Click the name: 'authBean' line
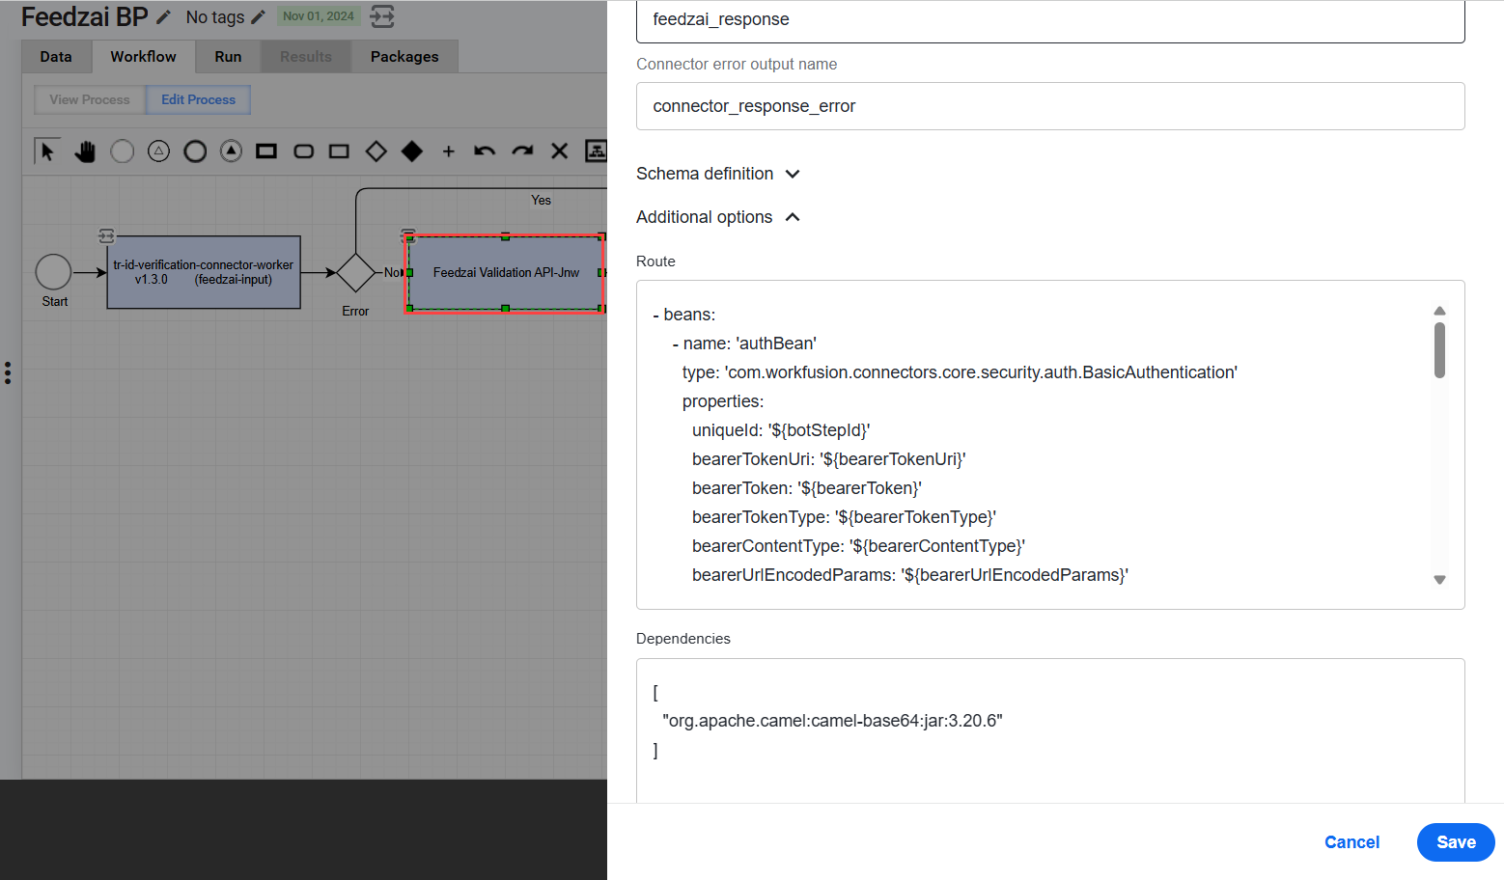Screen dimensions: 1504x880 point(744,344)
